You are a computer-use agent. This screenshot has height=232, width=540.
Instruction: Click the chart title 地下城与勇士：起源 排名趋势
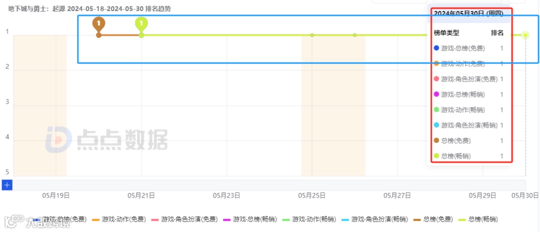pos(89,9)
